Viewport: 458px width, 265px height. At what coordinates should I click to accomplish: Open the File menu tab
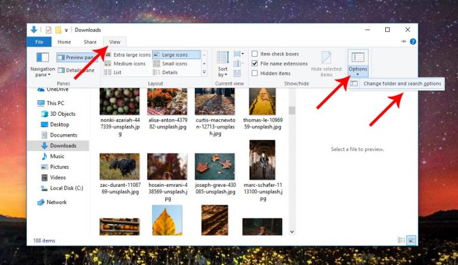click(x=39, y=42)
